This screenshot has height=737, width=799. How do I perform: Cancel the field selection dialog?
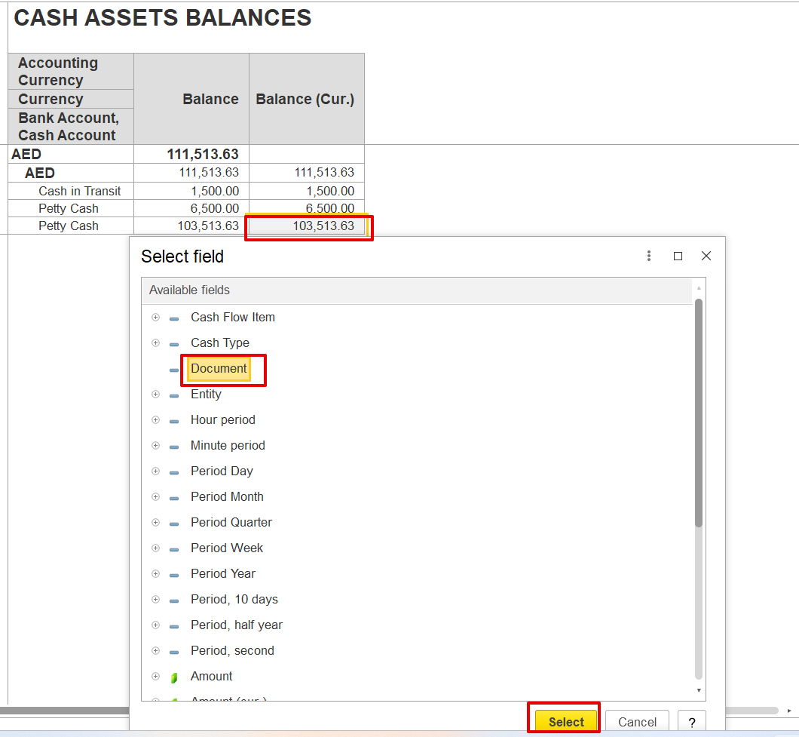click(637, 722)
